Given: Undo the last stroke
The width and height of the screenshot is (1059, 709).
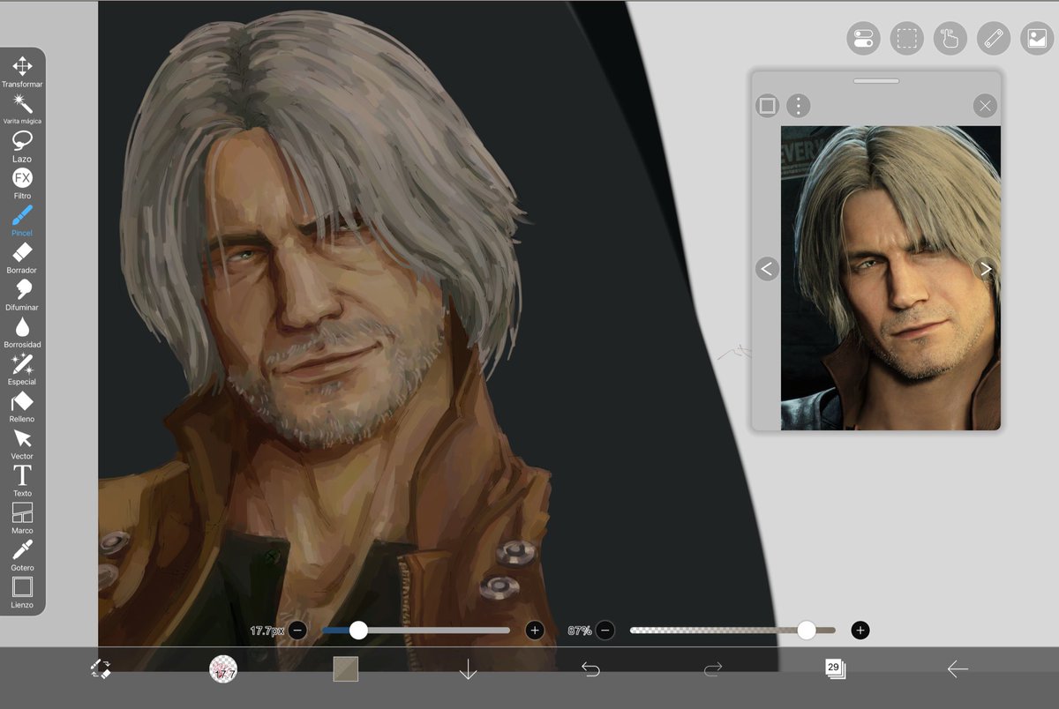Looking at the screenshot, I should coord(590,669).
